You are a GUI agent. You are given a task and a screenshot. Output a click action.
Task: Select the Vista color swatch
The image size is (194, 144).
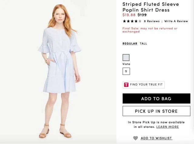126,57
